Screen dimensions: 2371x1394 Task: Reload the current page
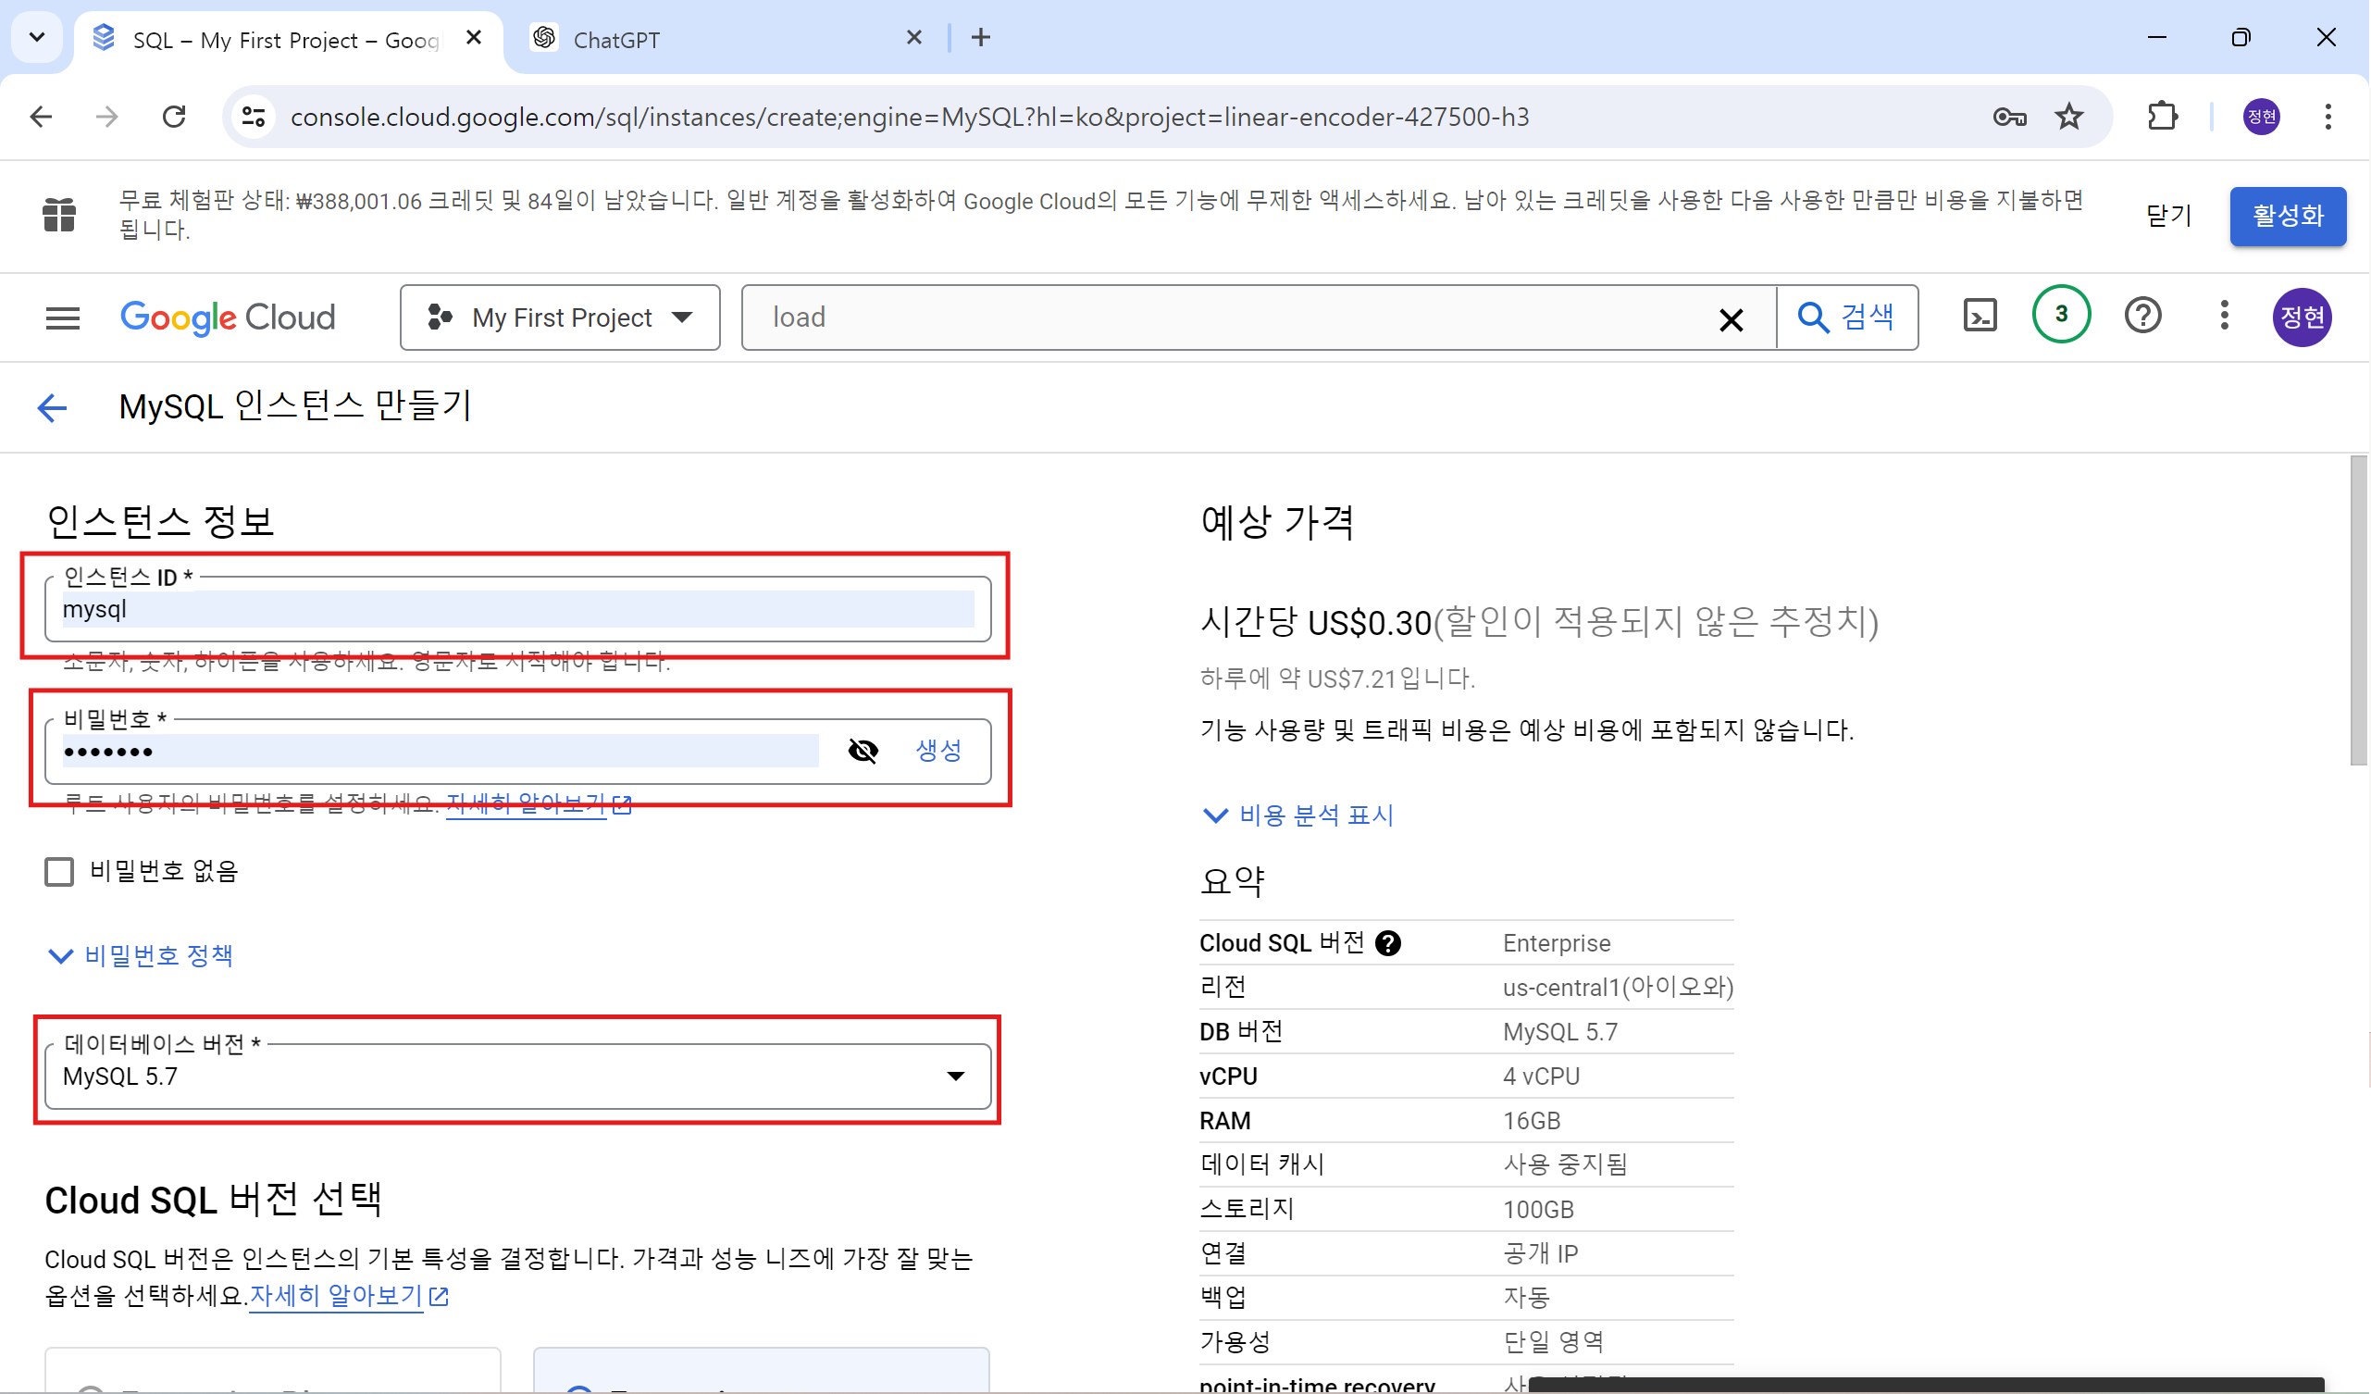[174, 117]
